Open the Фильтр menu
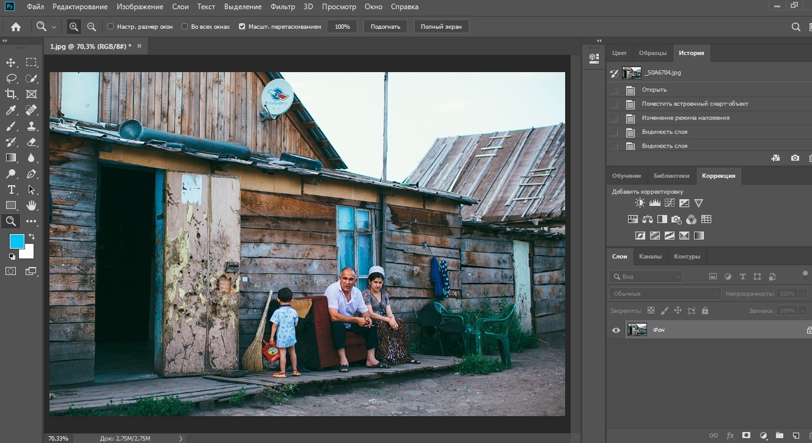Viewport: 812px width, 443px height. pyautogui.click(x=283, y=7)
